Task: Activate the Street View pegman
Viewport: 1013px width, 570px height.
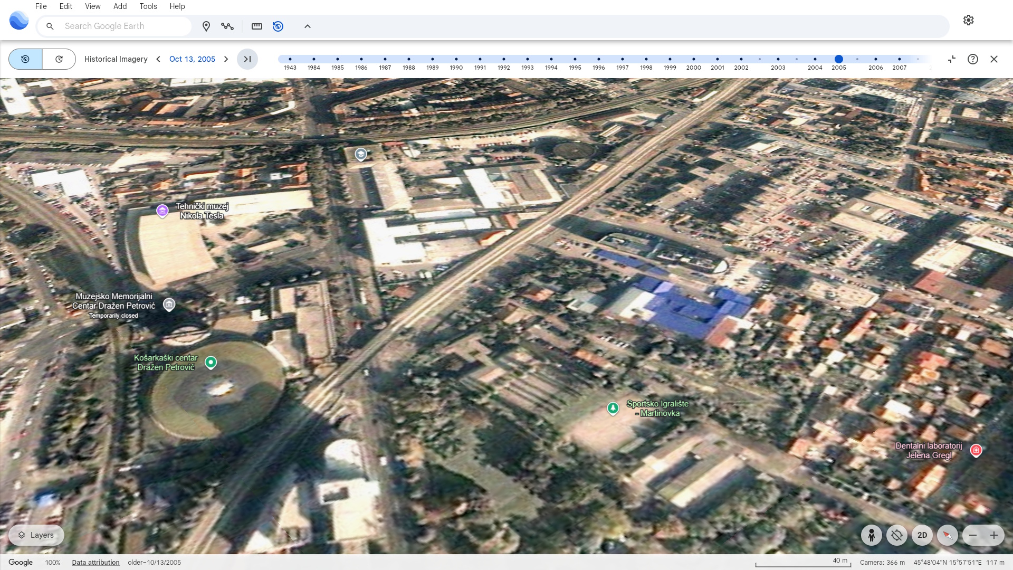Action: coord(871,535)
